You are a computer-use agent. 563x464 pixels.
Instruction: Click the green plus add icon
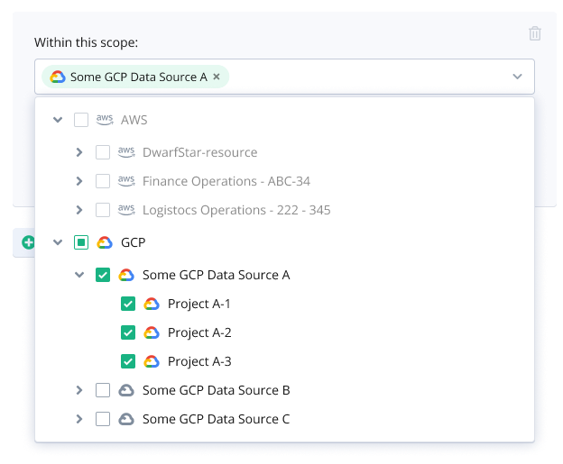click(28, 242)
